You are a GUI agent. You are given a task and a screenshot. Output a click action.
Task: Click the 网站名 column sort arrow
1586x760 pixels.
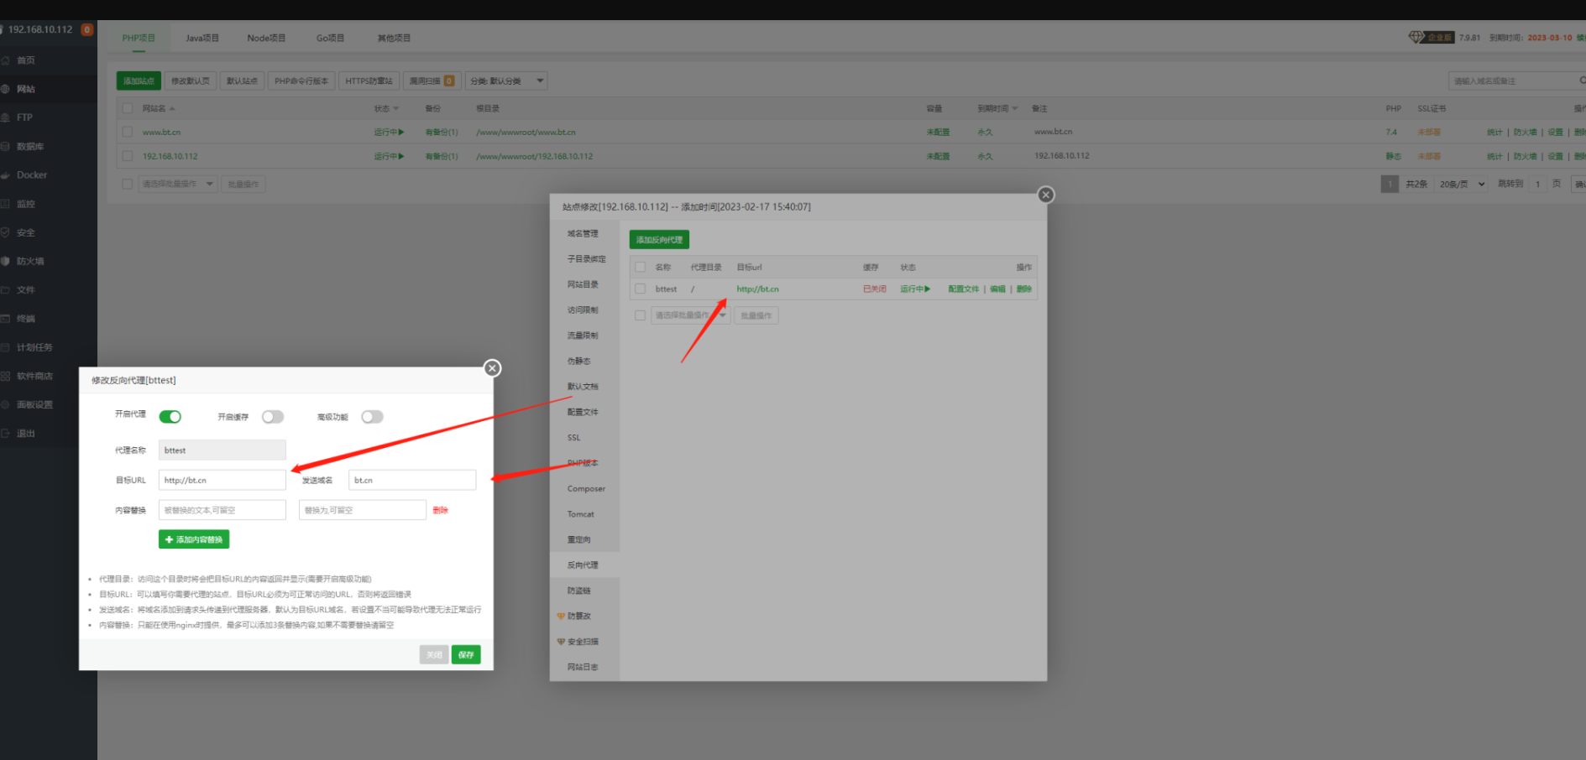[x=172, y=109]
